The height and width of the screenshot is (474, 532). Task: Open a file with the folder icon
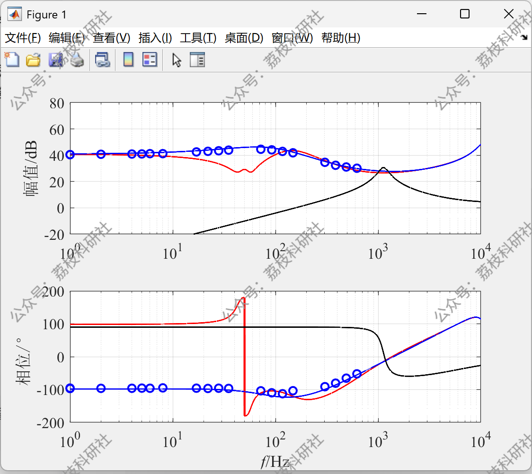point(33,60)
